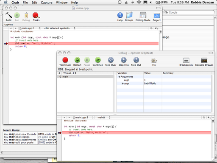Screen dimensions: 217x163
Task: Toggle Editing Mode in toolbar
Action: tap(143, 15)
